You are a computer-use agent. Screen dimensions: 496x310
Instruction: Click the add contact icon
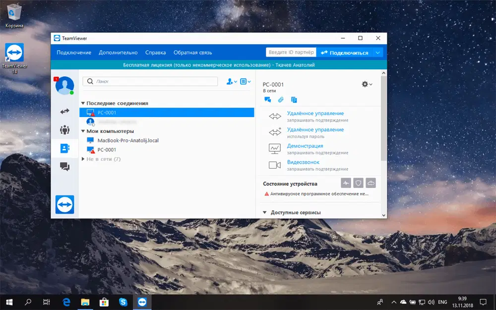tap(232, 82)
